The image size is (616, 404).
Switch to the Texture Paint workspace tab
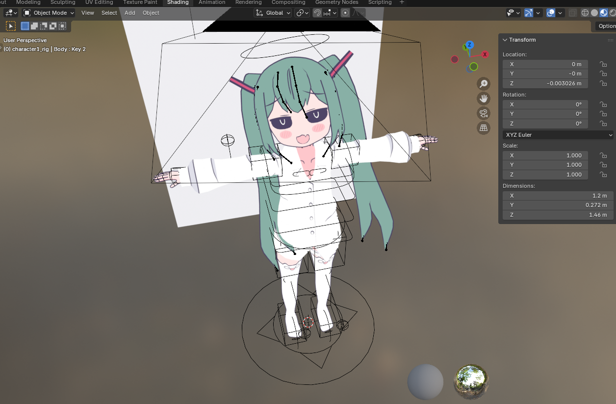tap(140, 2)
